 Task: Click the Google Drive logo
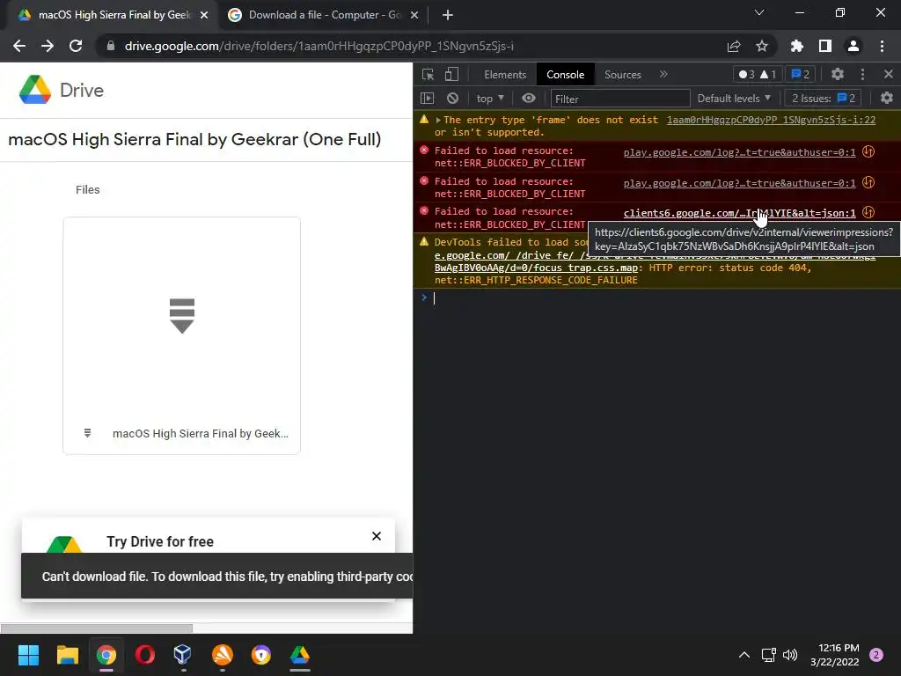coord(61,90)
